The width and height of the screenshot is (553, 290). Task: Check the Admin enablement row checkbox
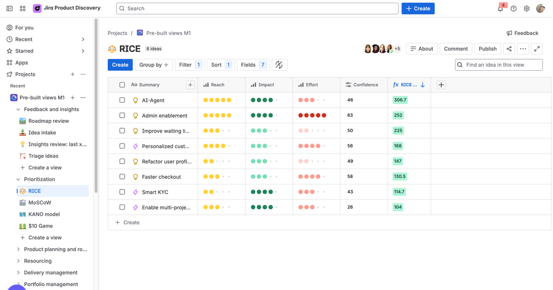(x=122, y=115)
